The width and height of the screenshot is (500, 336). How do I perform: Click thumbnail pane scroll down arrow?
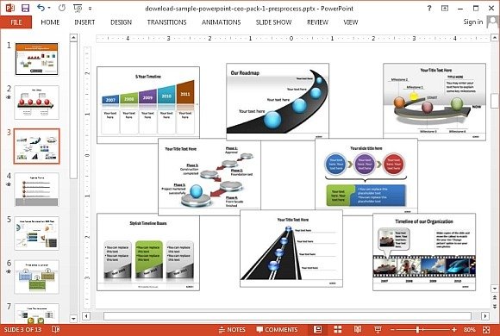tap(73, 319)
